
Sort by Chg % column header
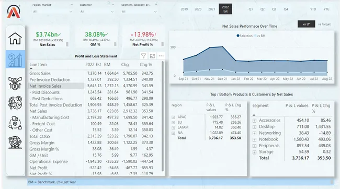pos(146,65)
